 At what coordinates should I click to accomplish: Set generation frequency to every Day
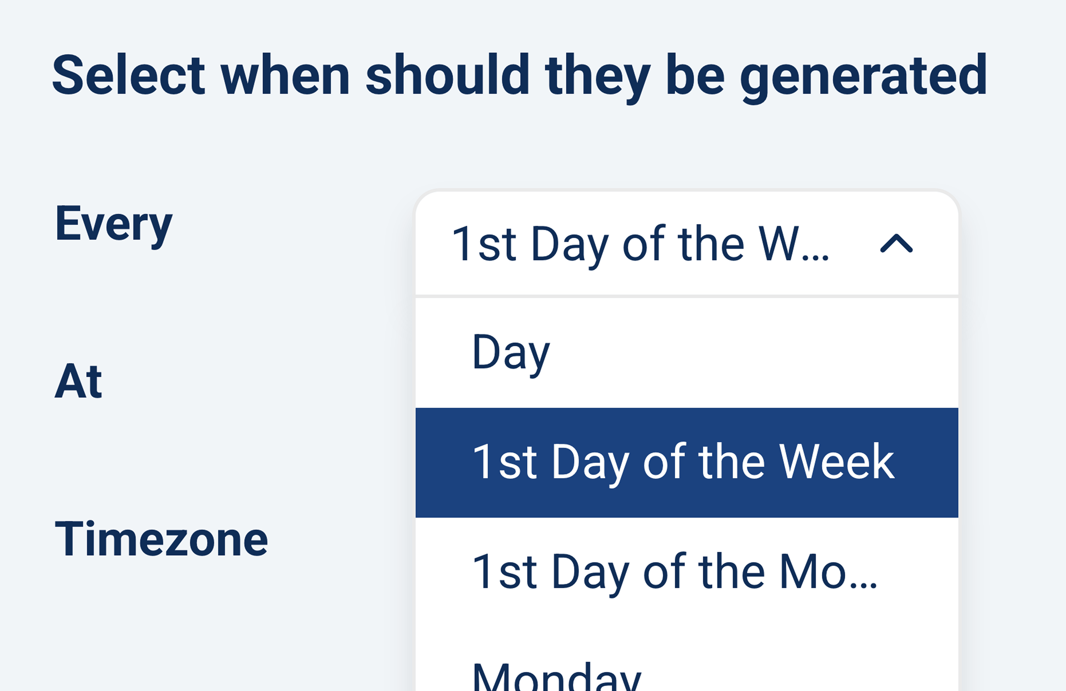[x=511, y=353]
